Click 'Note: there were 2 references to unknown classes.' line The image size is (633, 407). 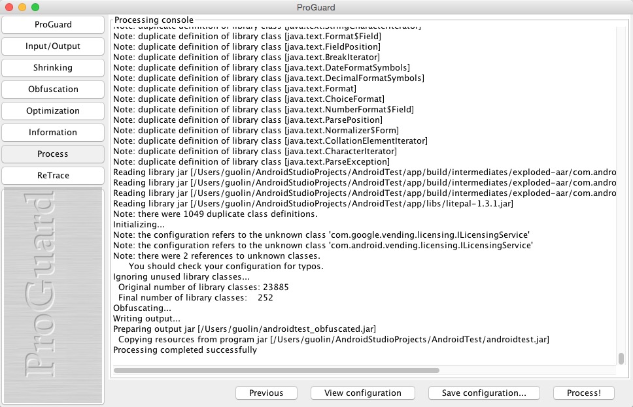(x=217, y=255)
